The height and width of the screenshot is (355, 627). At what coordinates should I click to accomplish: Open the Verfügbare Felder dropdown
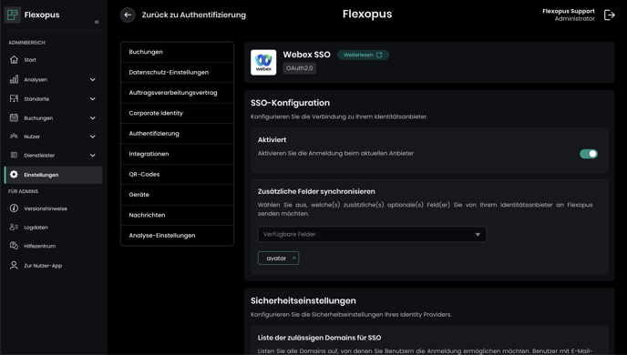point(372,234)
